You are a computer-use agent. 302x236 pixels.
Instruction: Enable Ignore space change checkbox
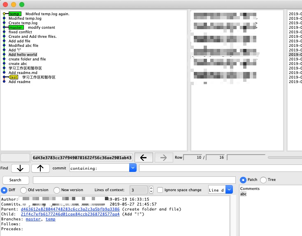[x=160, y=190]
